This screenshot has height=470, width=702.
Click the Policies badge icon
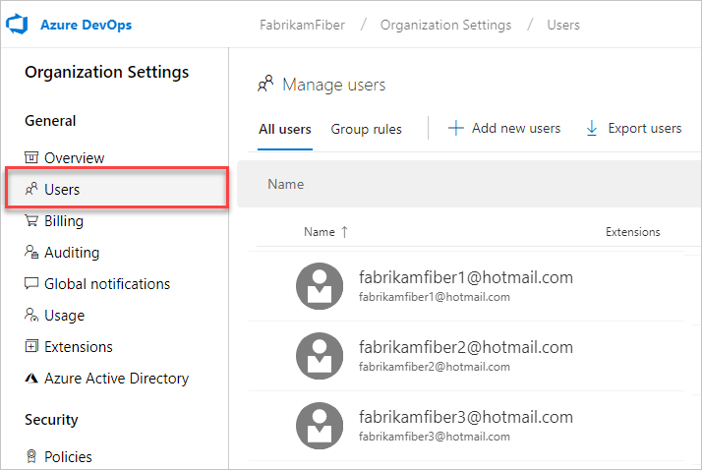click(31, 456)
